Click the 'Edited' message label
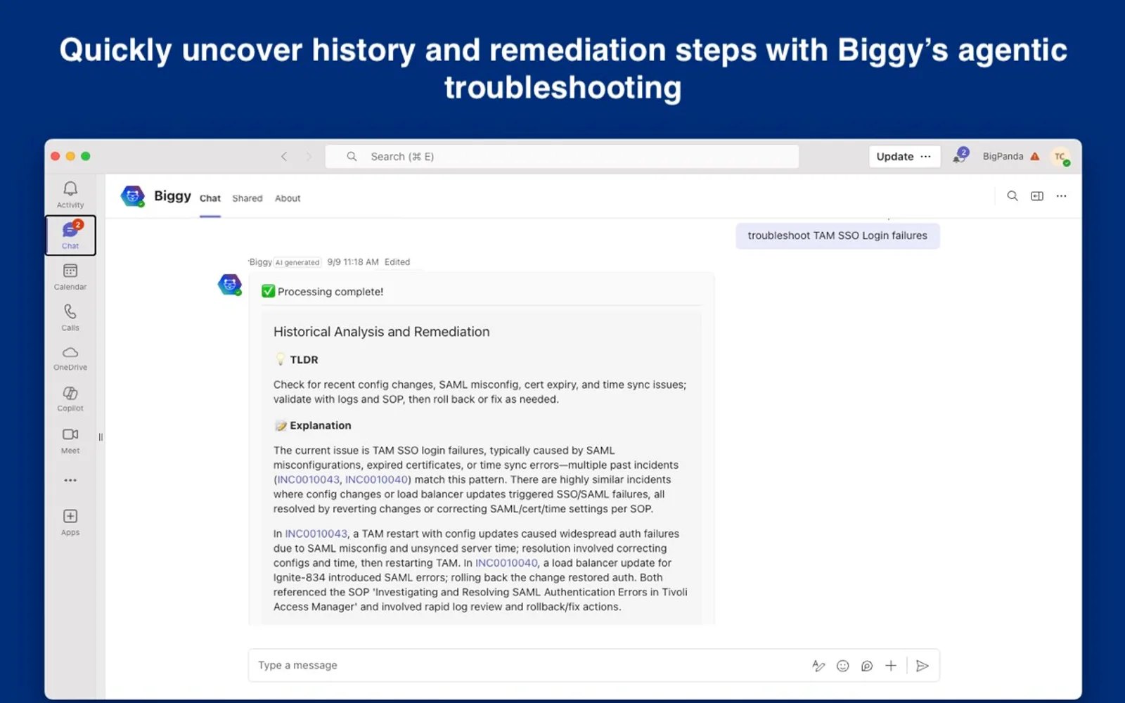Image resolution: width=1125 pixels, height=703 pixels. coord(397,262)
